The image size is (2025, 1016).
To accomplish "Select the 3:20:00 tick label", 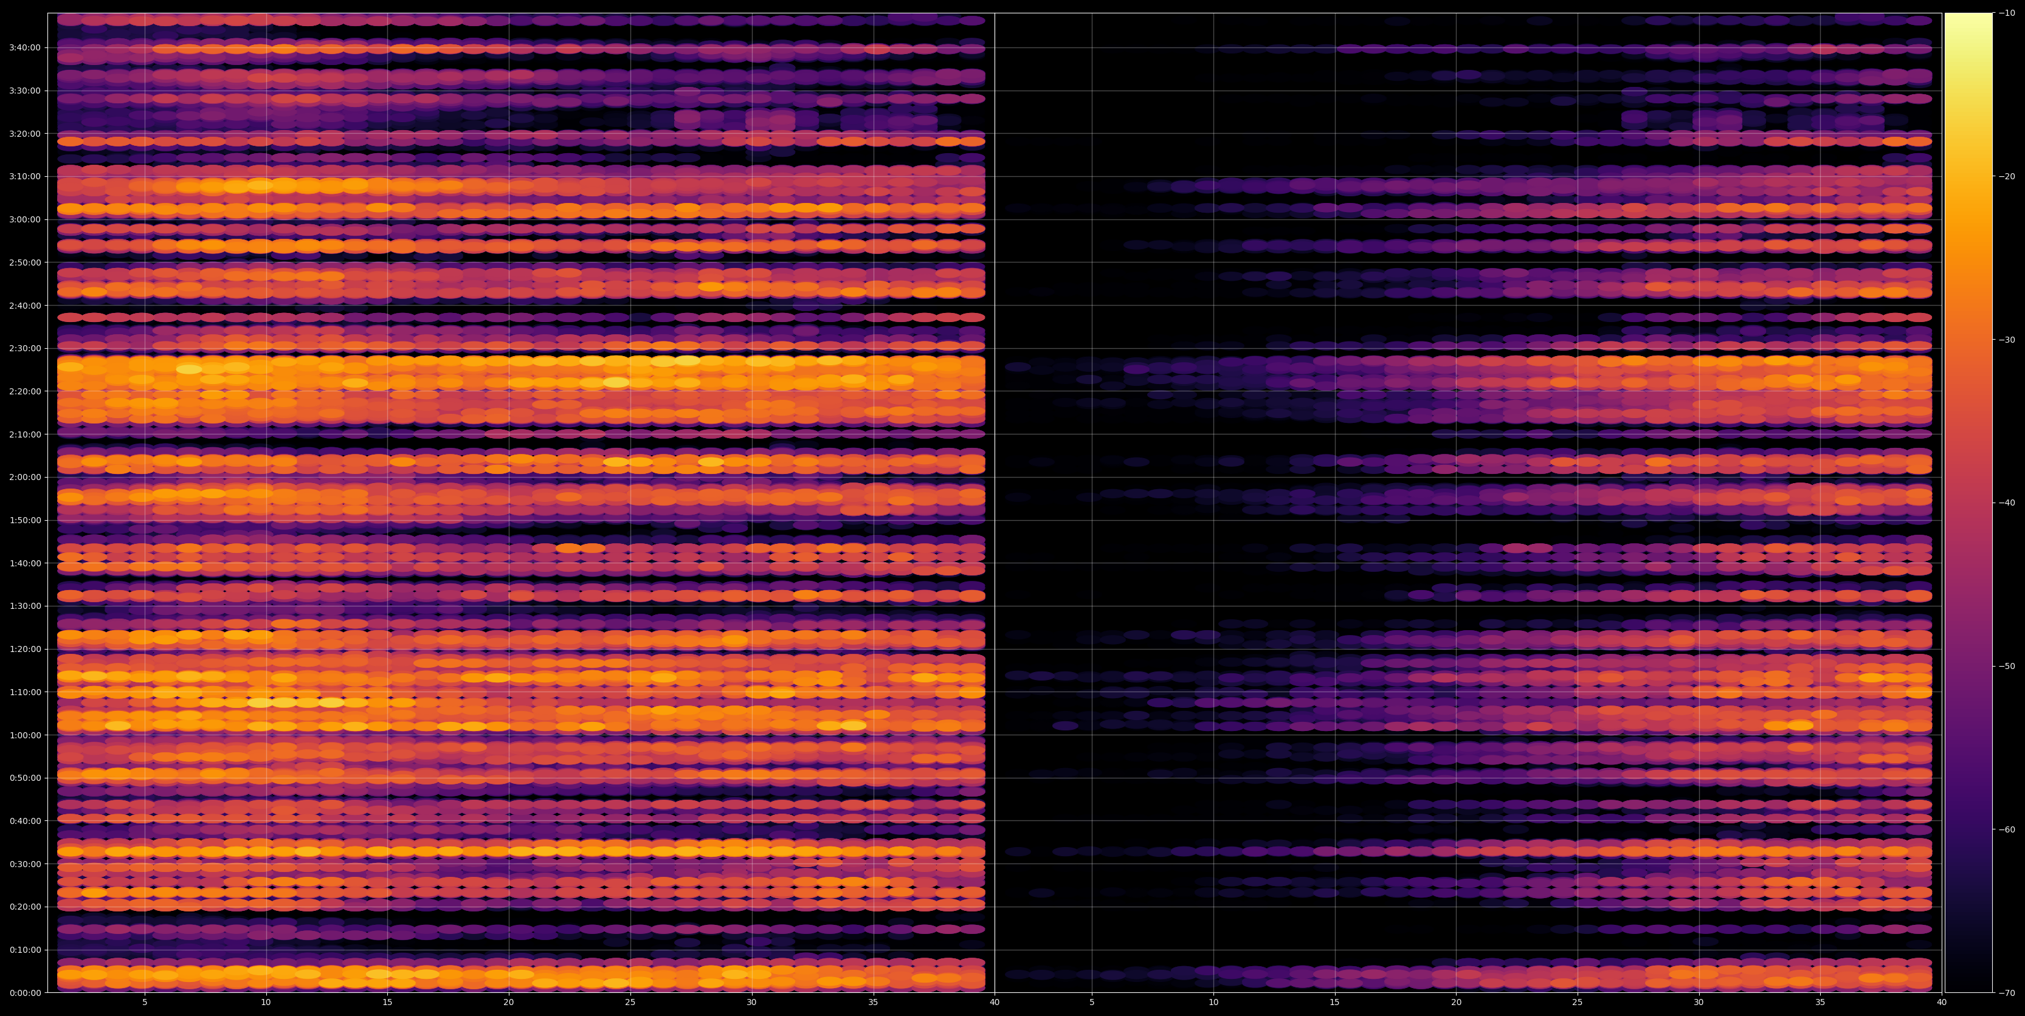I will 24,134.
